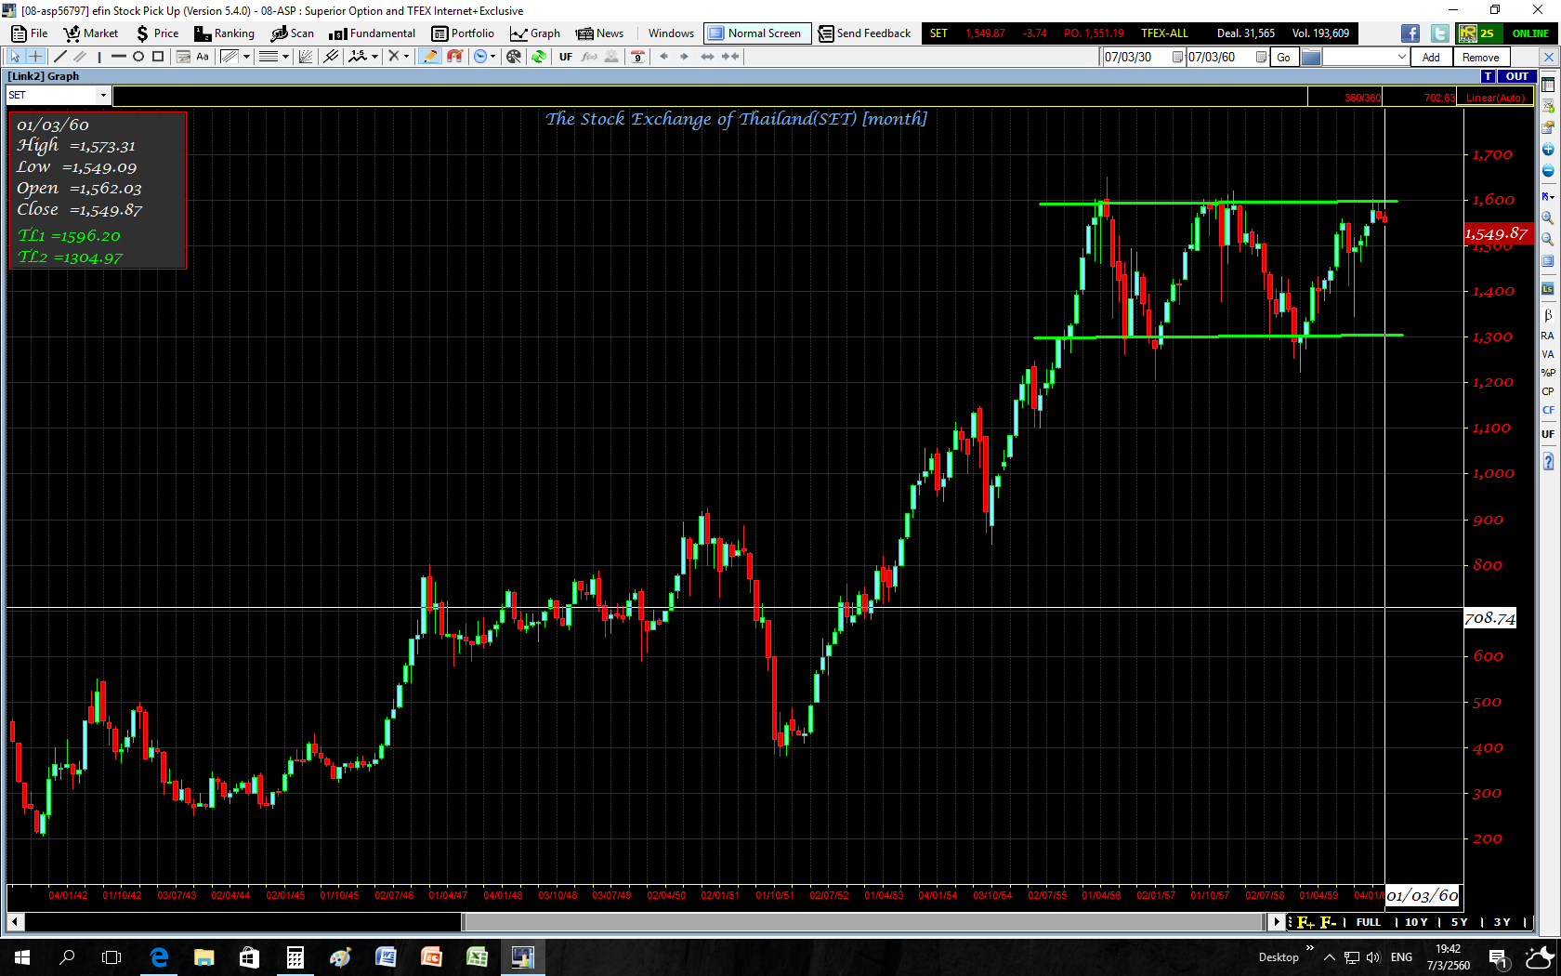The width and height of the screenshot is (1561, 976).
Task: Click the UF toolbar button
Action: pyautogui.click(x=566, y=57)
